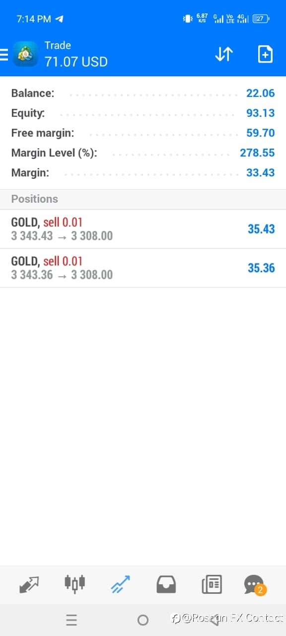Tap the Balance row

pyautogui.click(x=143, y=93)
